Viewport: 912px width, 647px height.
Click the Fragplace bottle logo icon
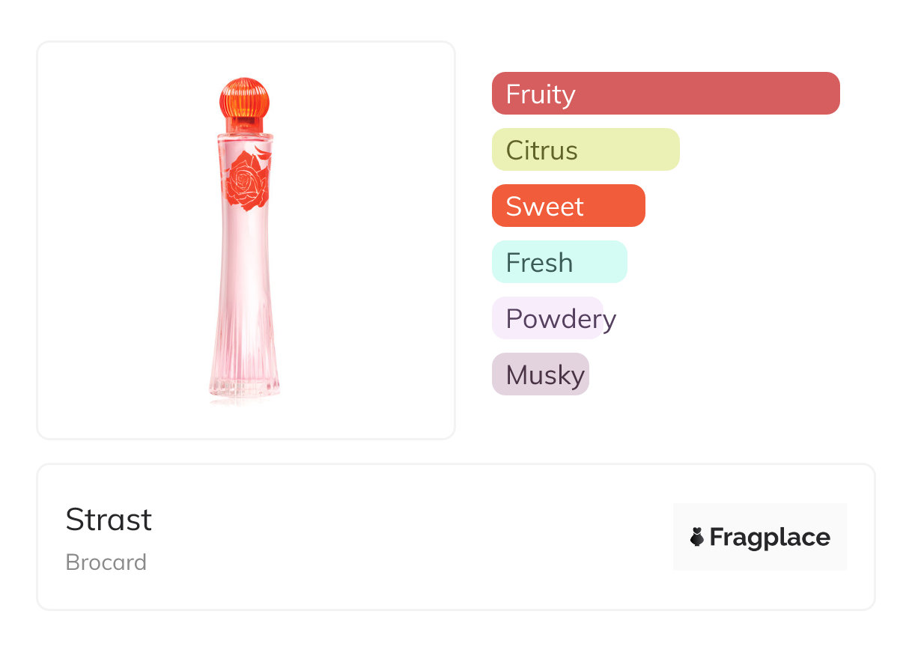(697, 537)
